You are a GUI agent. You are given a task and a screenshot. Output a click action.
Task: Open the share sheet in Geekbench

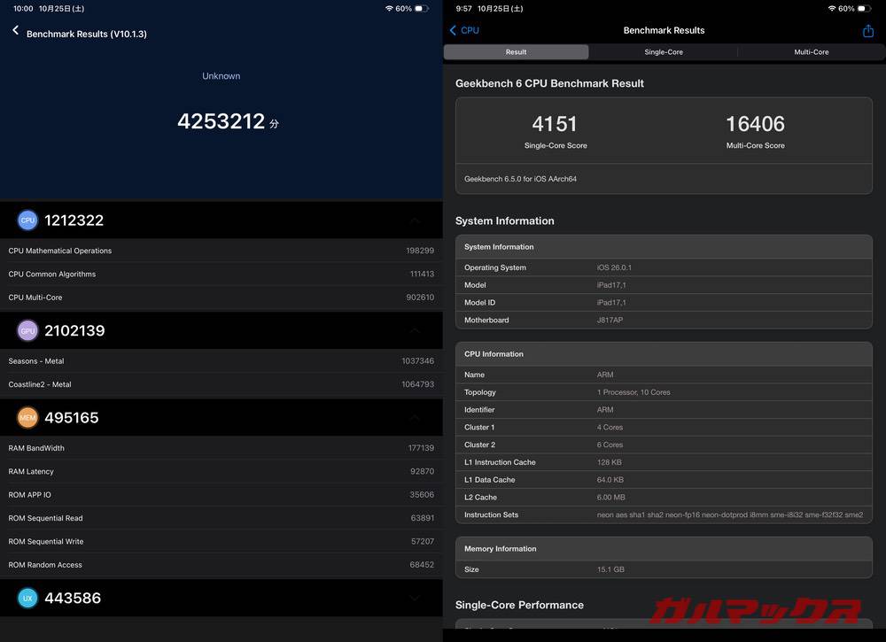pos(869,29)
